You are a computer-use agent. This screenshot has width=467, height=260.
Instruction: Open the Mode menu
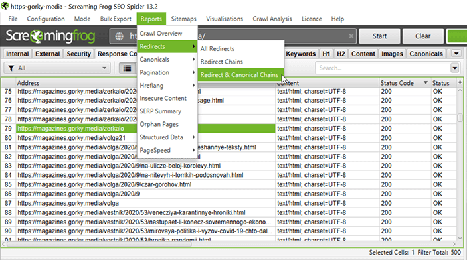[82, 19]
